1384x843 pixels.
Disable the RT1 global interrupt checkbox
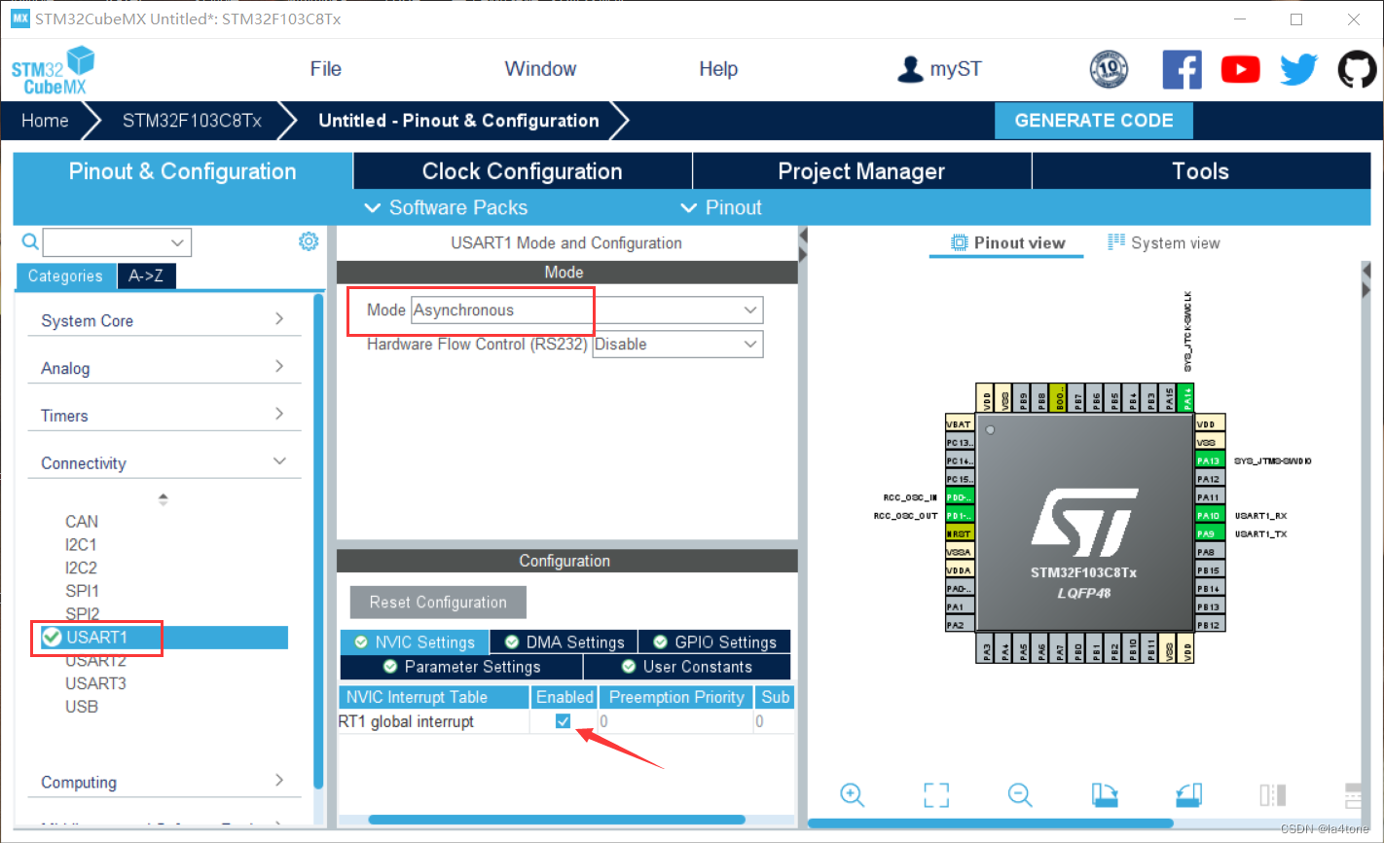(x=563, y=720)
